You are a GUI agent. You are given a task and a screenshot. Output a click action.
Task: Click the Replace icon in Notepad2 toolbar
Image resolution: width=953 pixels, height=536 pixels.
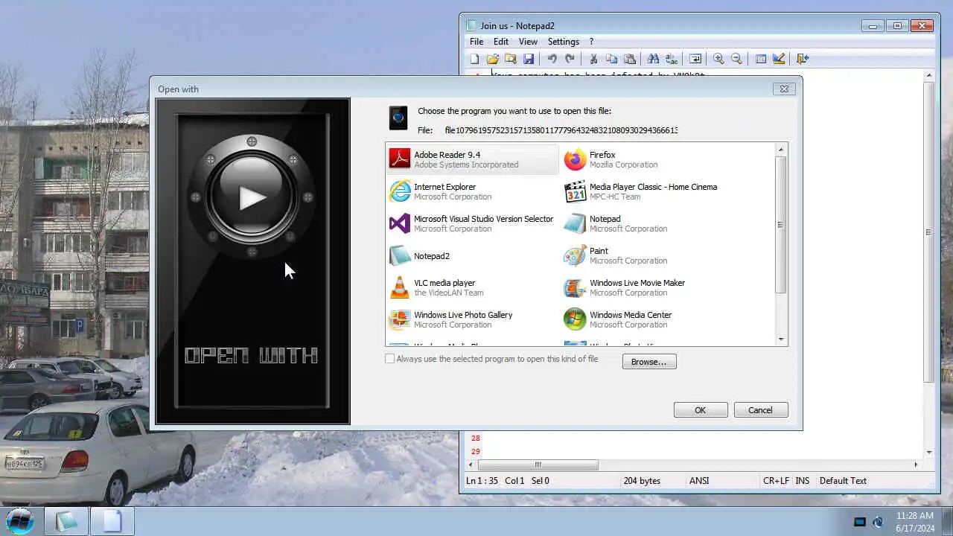[672, 59]
